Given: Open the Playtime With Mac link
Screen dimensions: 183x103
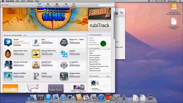Looking at the screenshot, I should click(95, 64).
